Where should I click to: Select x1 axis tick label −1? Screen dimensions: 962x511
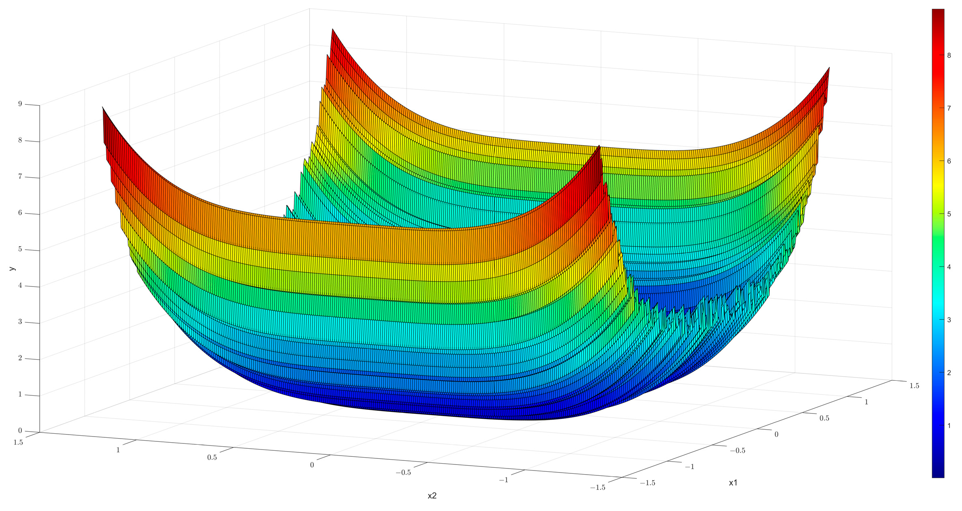tap(690, 466)
